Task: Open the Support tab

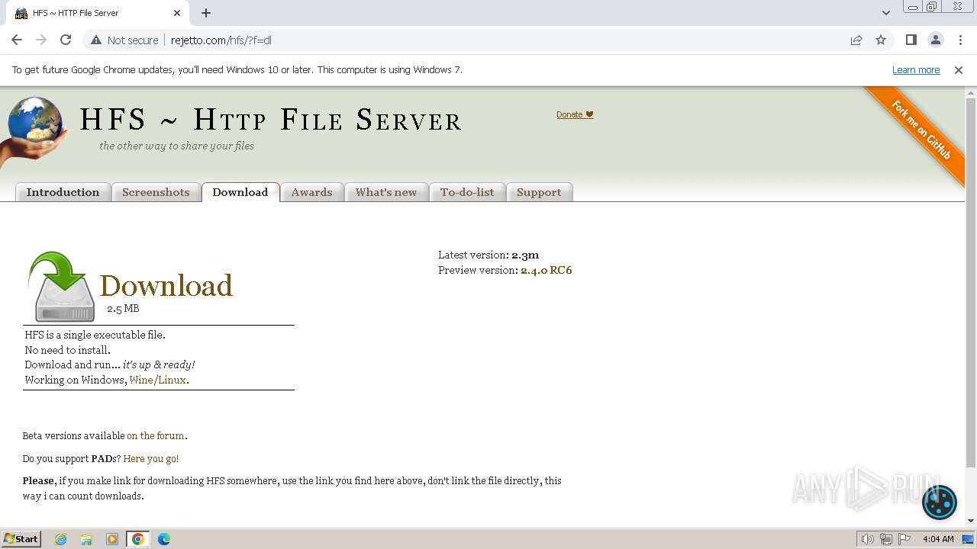Action: click(x=539, y=192)
